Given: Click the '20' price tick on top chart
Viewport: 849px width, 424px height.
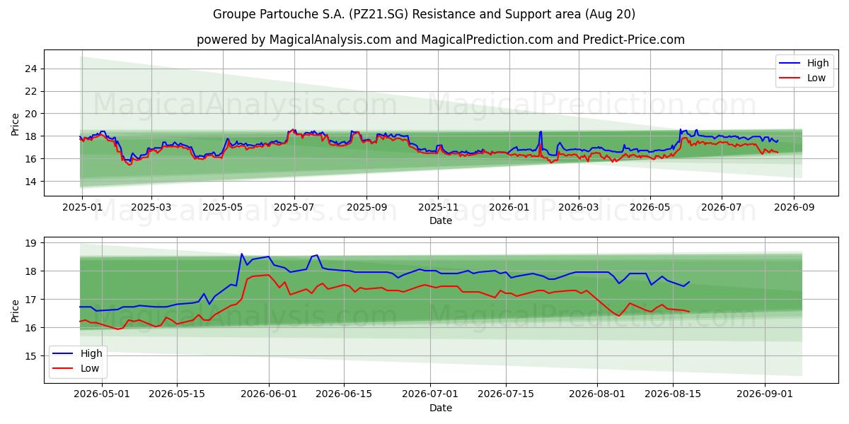Looking at the screenshot, I should coord(32,114).
